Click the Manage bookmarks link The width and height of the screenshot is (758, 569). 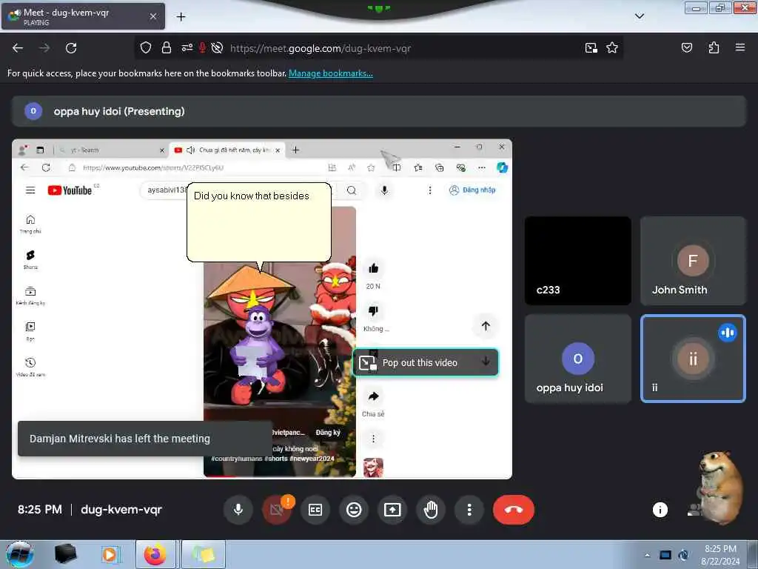tap(331, 73)
